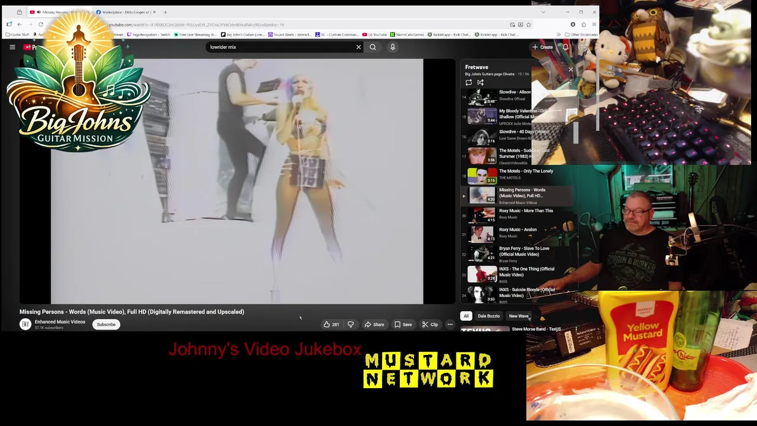Image resolution: width=757 pixels, height=426 pixels.
Task: Open the Create menu on YouTube
Action: point(542,47)
